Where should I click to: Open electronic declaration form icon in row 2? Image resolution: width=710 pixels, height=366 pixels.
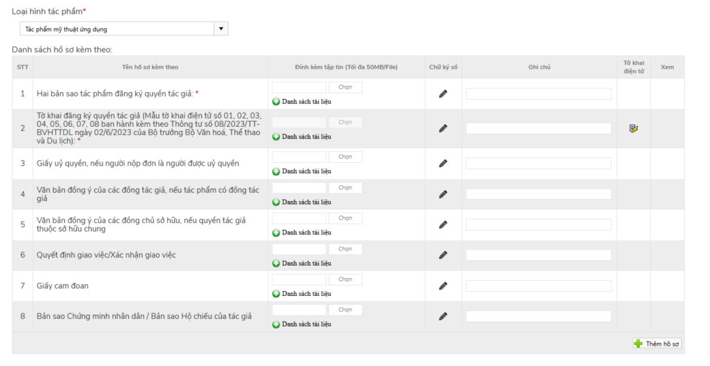pos(633,128)
